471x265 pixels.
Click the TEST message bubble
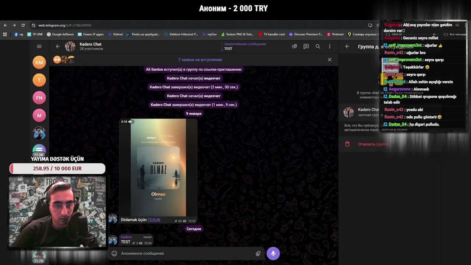click(x=136, y=240)
